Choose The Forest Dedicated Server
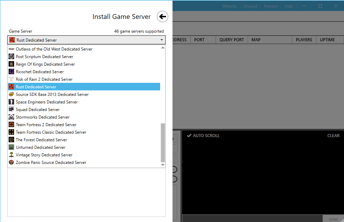The image size is (344, 222). [84, 140]
